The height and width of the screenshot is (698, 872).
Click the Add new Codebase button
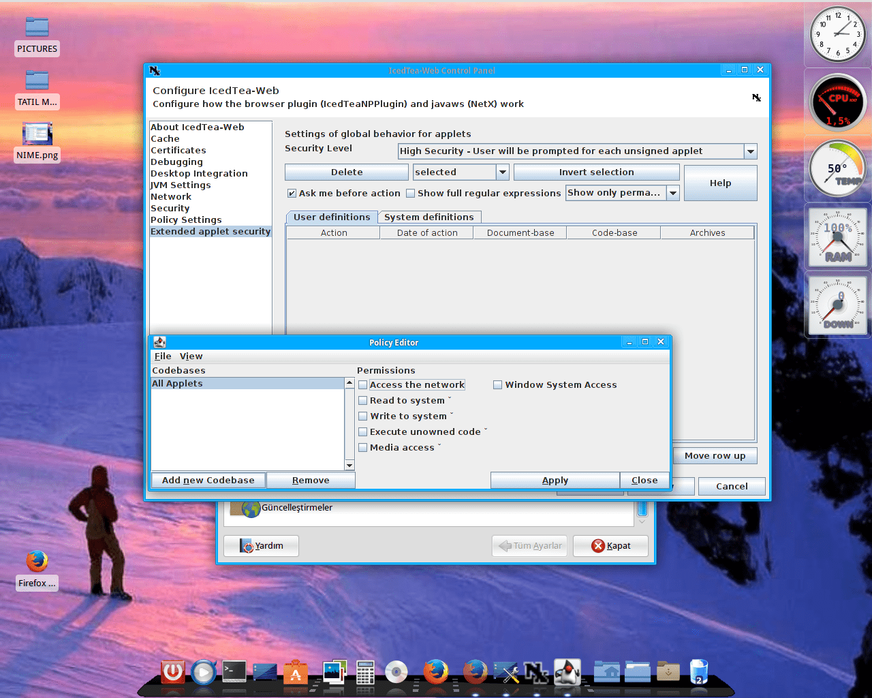click(208, 480)
